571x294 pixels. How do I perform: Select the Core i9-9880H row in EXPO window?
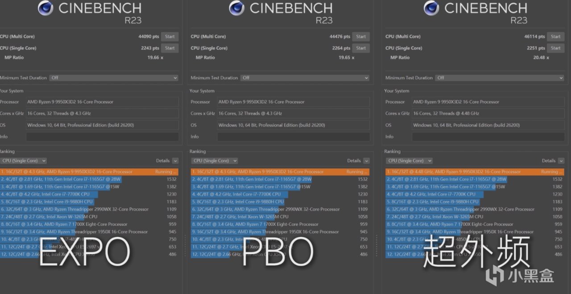click(89, 202)
